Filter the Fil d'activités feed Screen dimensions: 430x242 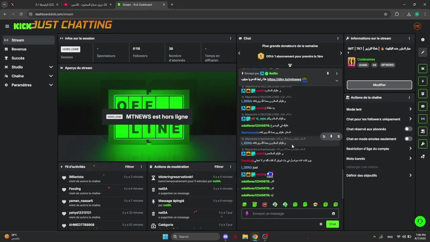coord(130,167)
